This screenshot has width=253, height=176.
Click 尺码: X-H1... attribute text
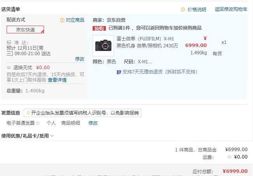point(138,62)
